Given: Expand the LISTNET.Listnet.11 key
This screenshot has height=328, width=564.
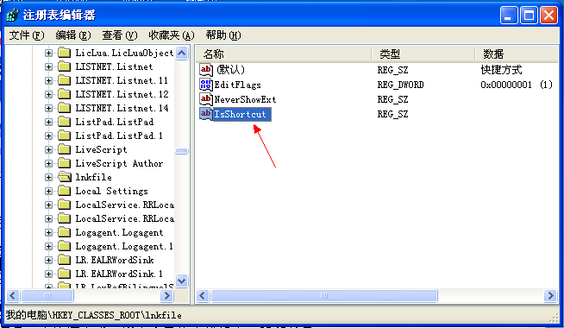Looking at the screenshot, I should (48, 80).
